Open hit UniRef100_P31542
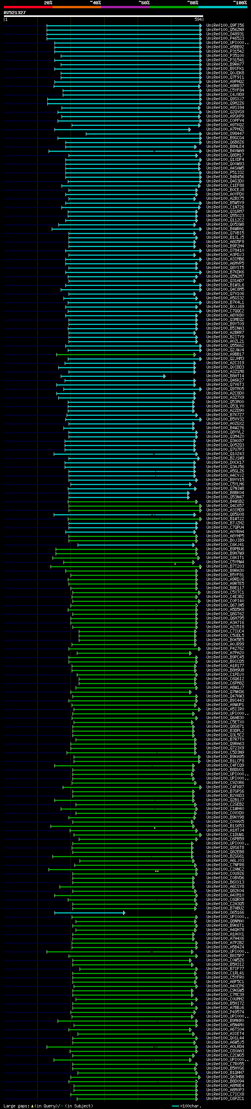Image resolution: width=251 pixels, height=1109 pixels. 225,51
